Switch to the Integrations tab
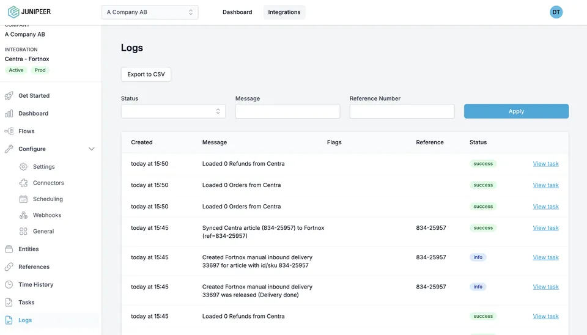The image size is (587, 335). coord(284,12)
